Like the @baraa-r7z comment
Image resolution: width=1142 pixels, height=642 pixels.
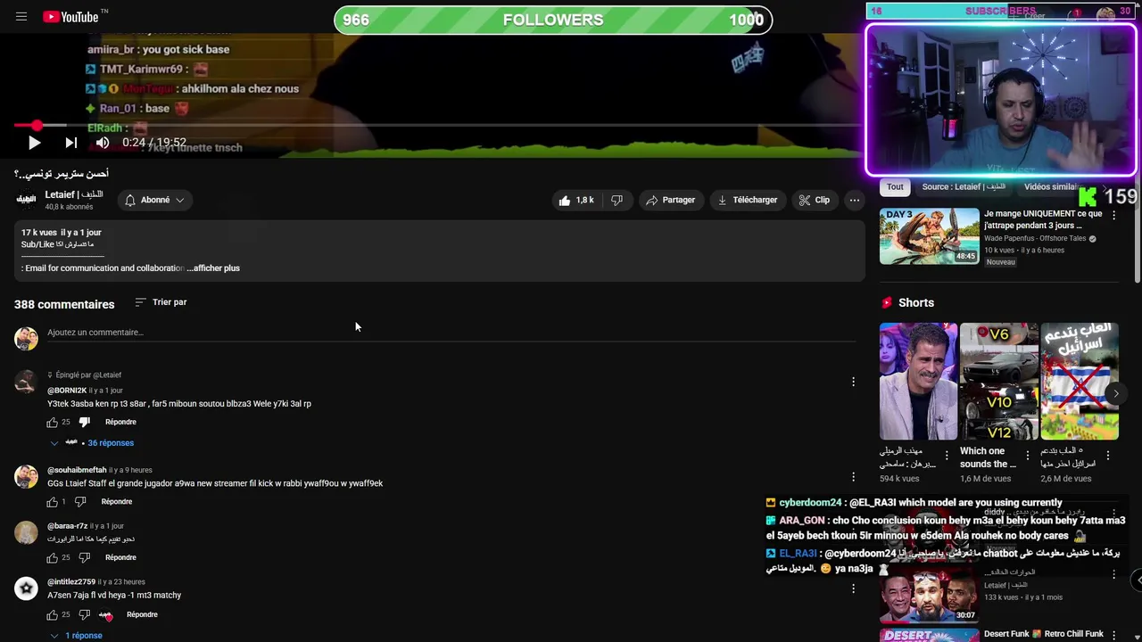[53, 557]
